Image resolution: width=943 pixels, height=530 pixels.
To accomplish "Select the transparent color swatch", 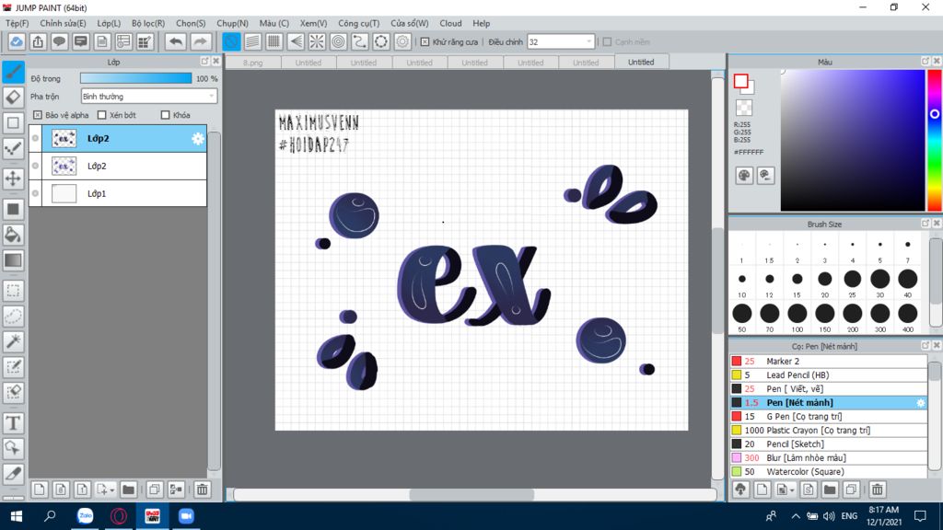I will pyautogui.click(x=744, y=108).
